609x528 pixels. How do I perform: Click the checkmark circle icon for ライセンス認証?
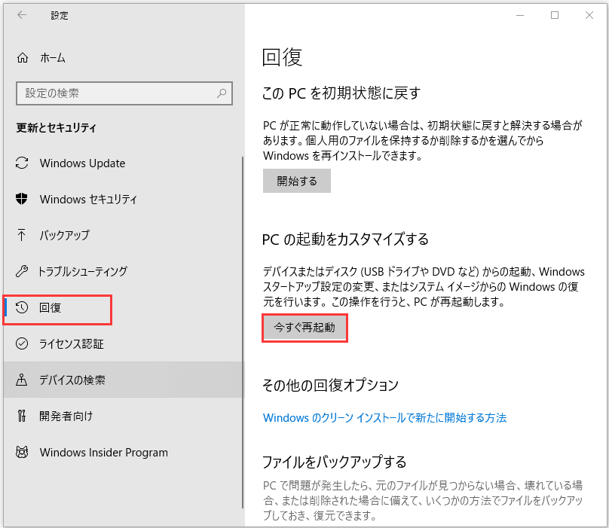point(21,343)
